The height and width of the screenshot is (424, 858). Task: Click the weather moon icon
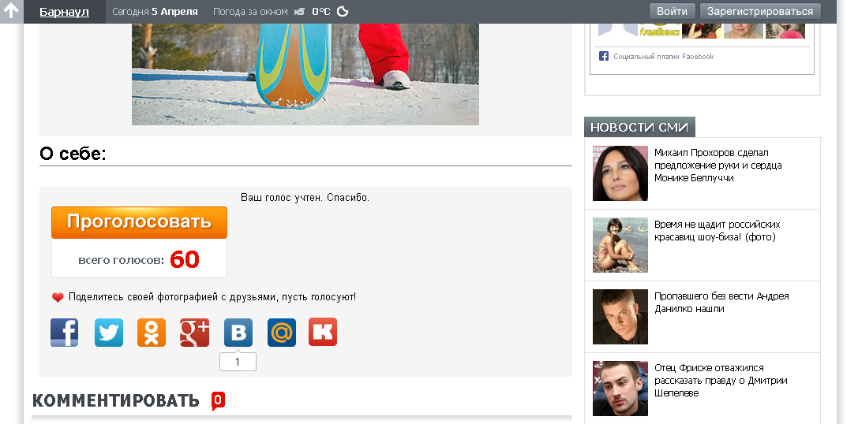[343, 12]
